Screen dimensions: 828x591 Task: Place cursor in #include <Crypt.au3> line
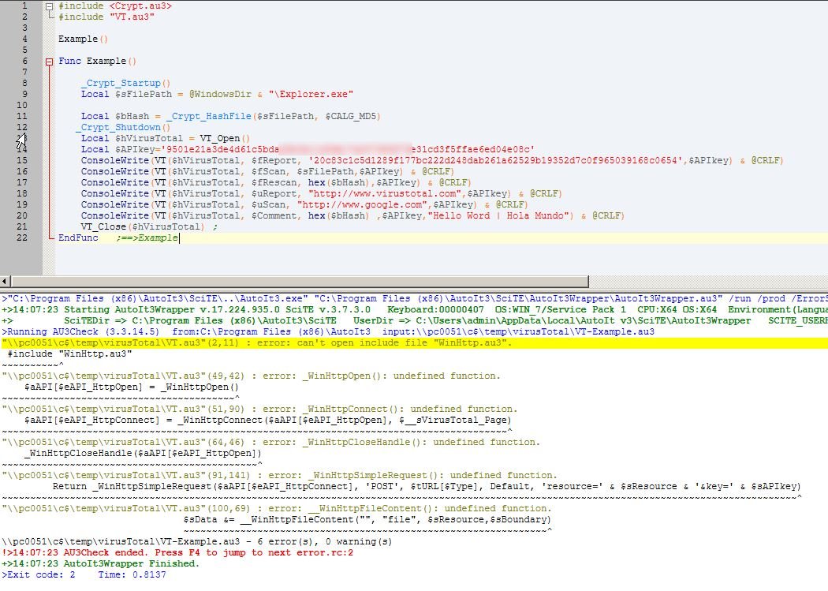(x=114, y=6)
